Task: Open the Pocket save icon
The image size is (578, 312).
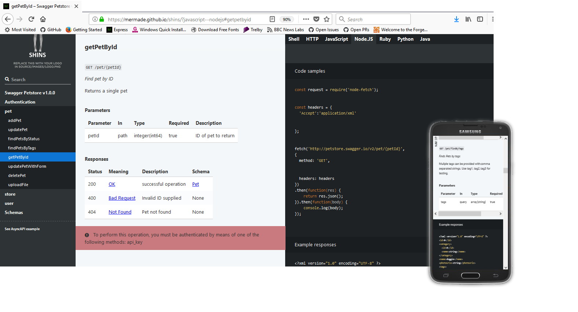Action: pos(316,19)
